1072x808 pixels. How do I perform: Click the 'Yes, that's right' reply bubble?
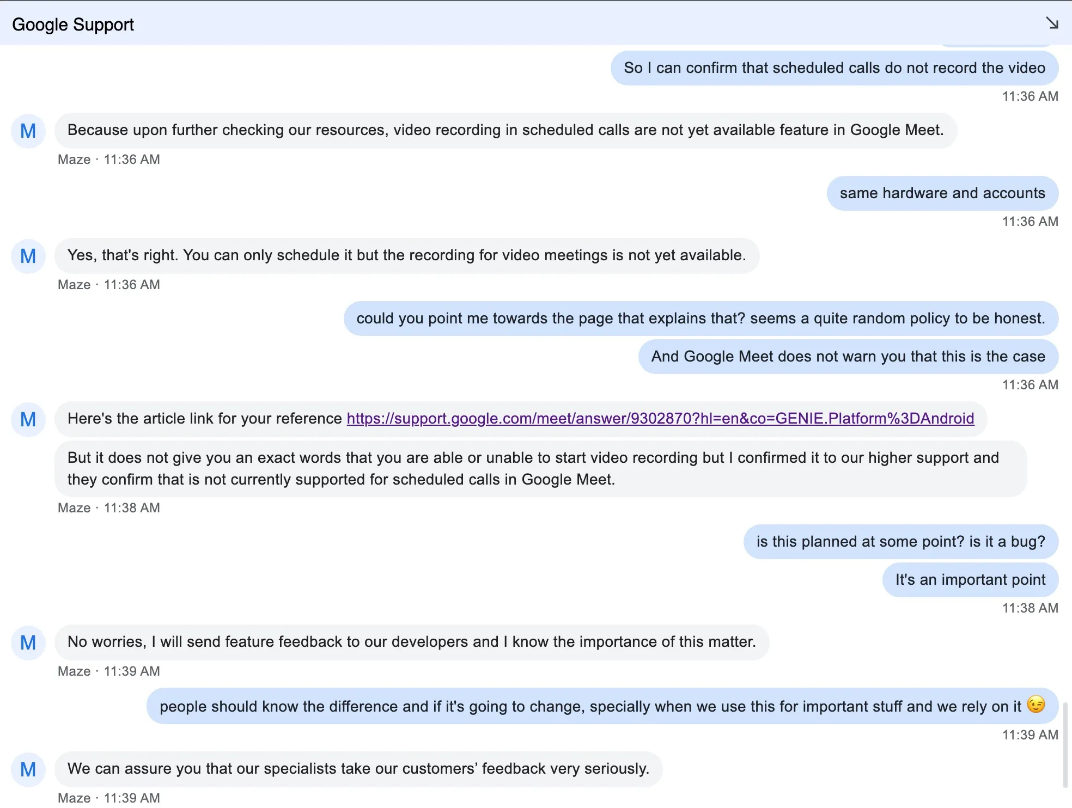tap(406, 255)
